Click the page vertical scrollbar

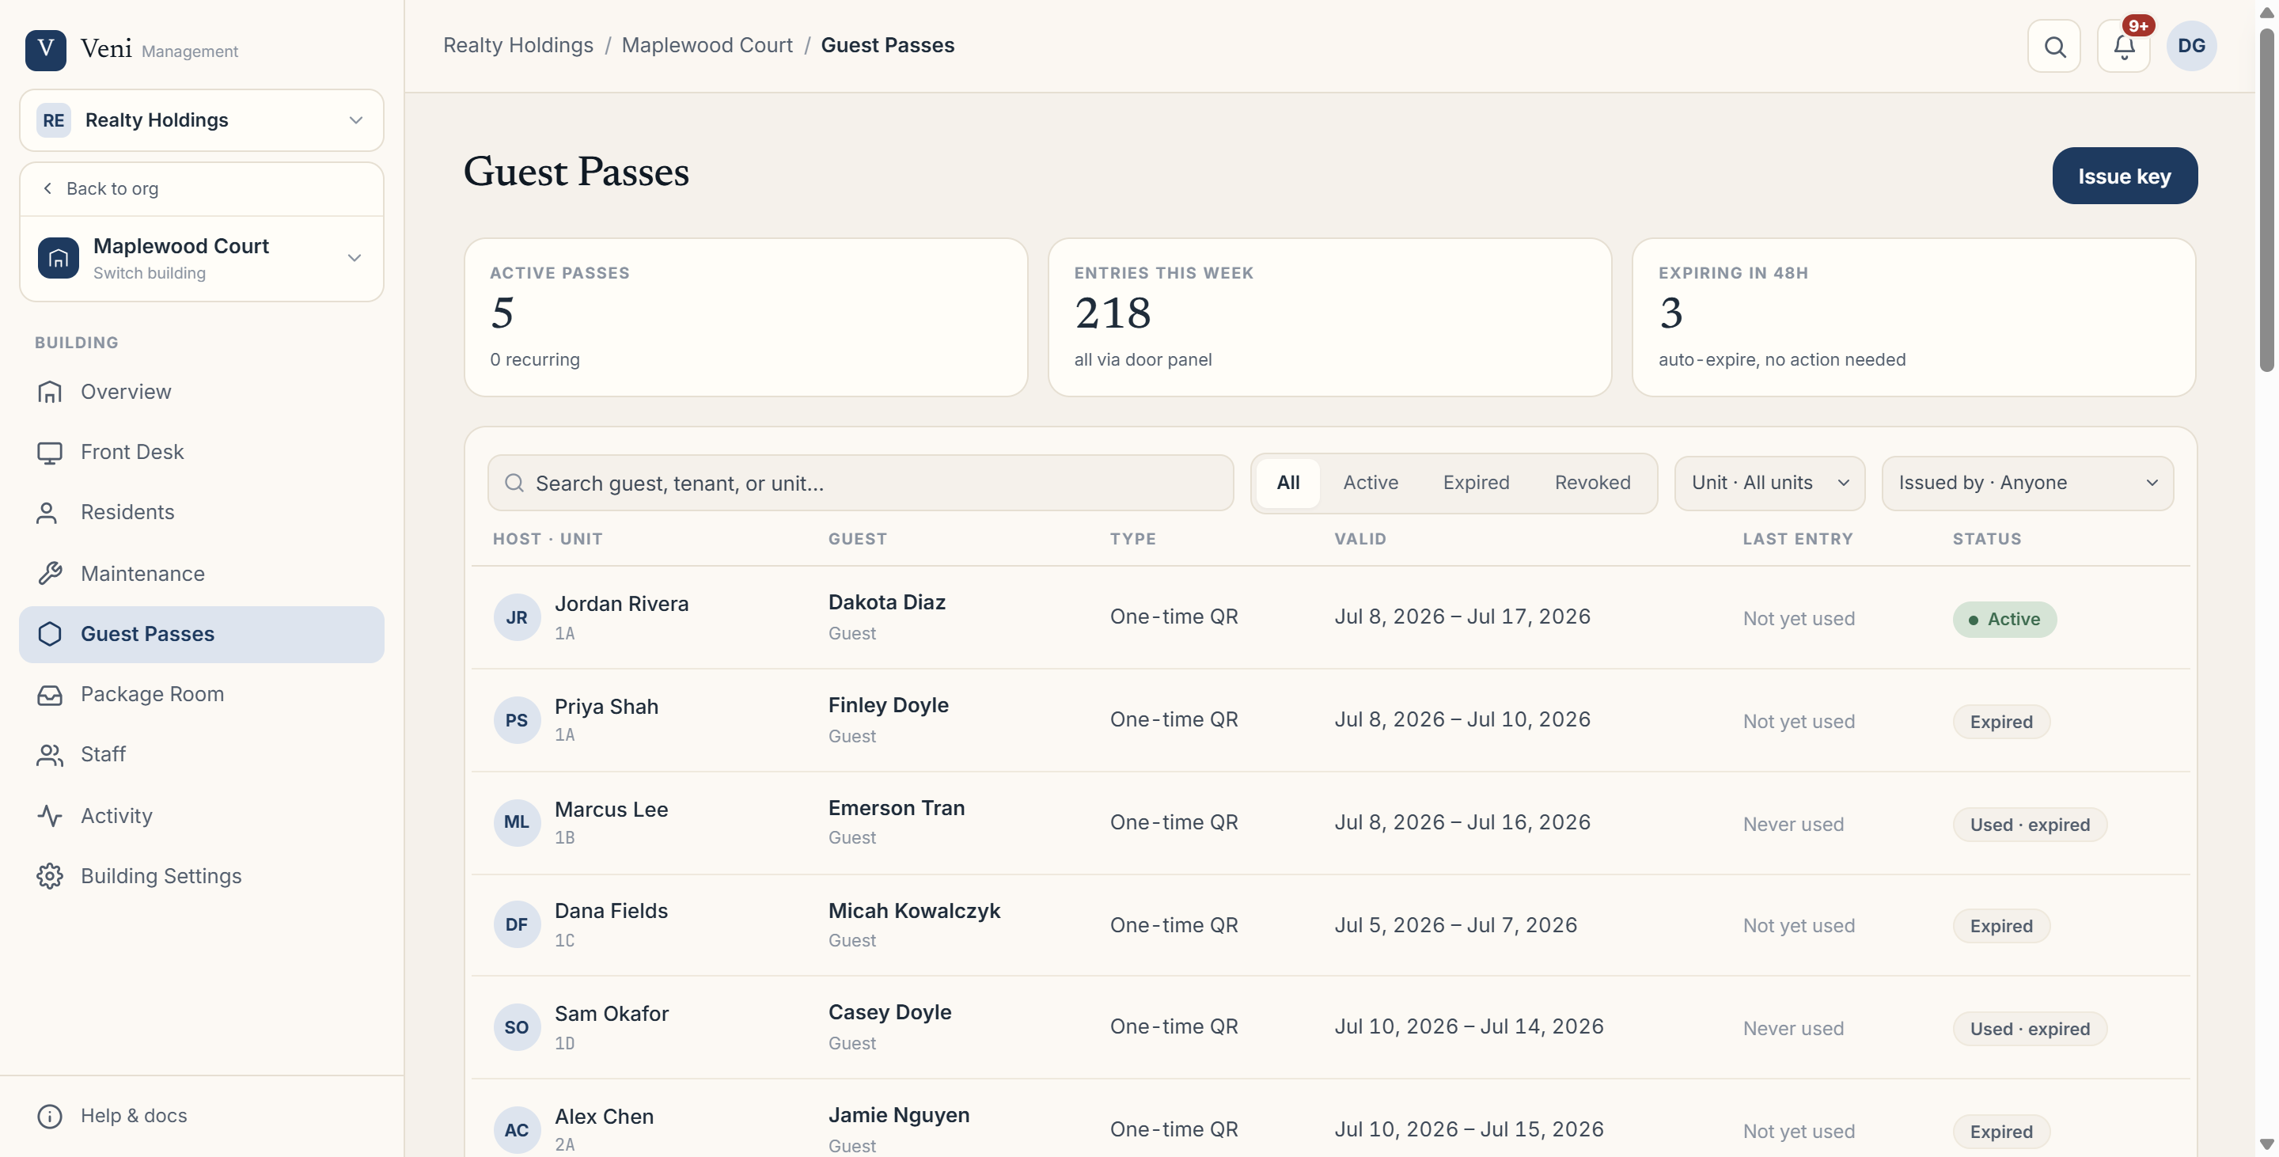pos(2266,199)
